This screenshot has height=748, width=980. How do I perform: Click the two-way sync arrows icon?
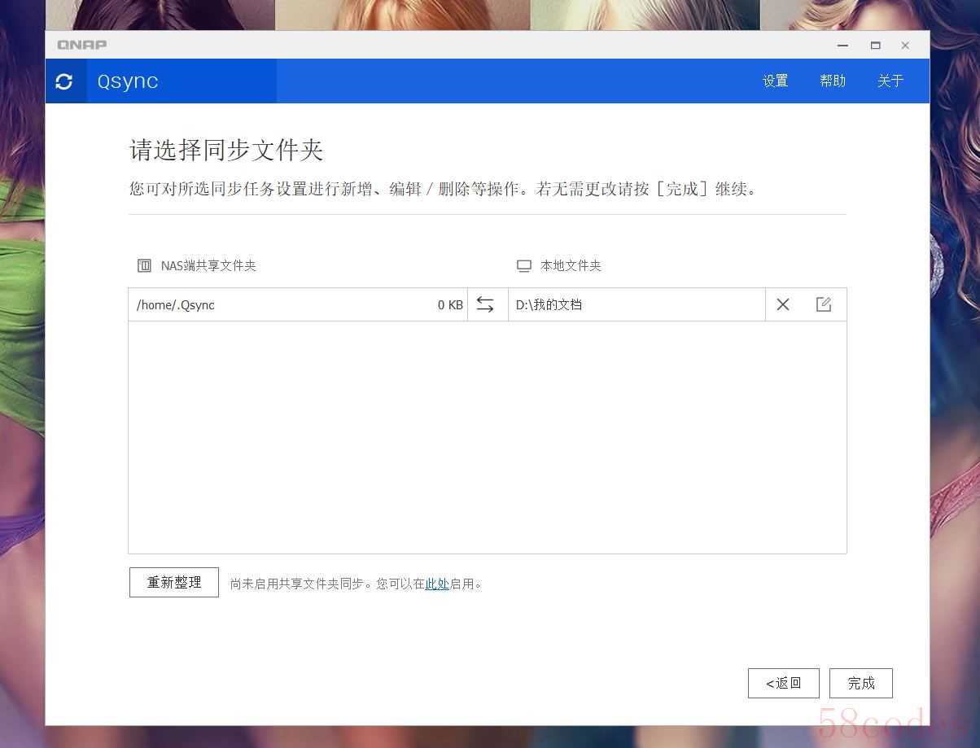pos(485,304)
